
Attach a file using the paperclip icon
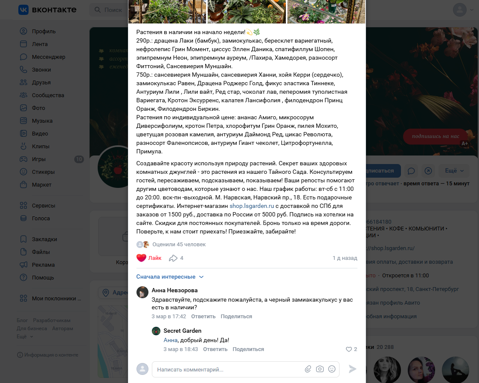tap(308, 369)
